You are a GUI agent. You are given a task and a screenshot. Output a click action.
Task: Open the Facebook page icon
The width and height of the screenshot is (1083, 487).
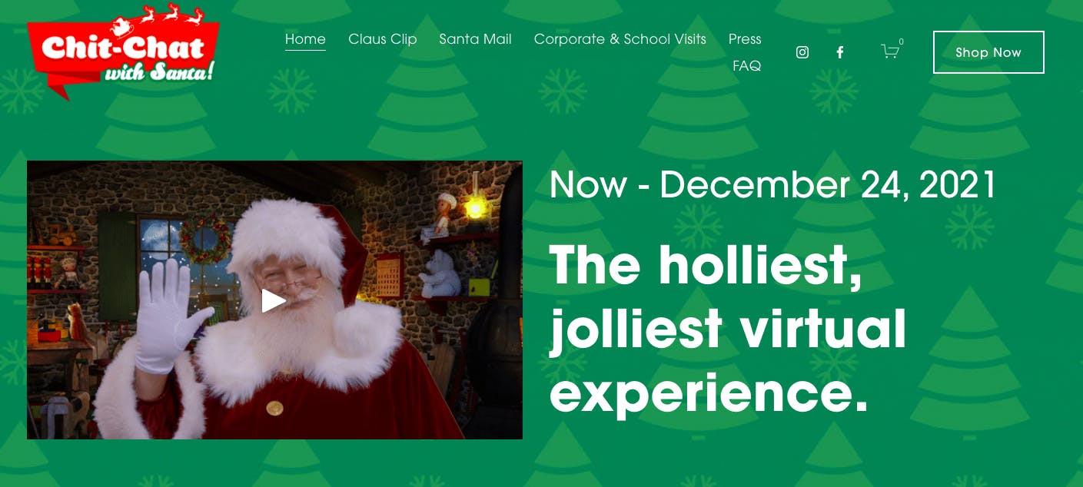pyautogui.click(x=840, y=52)
